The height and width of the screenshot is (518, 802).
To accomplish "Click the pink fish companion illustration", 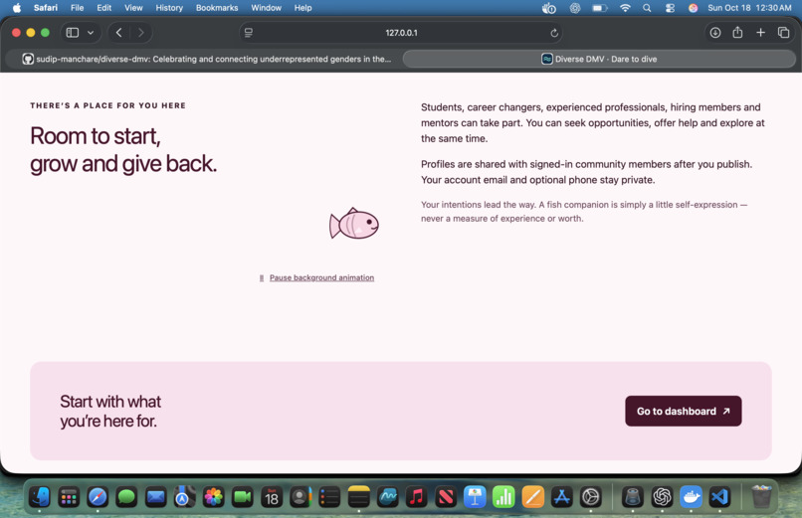I will [x=354, y=224].
